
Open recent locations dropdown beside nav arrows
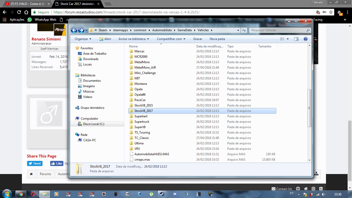[86, 30]
